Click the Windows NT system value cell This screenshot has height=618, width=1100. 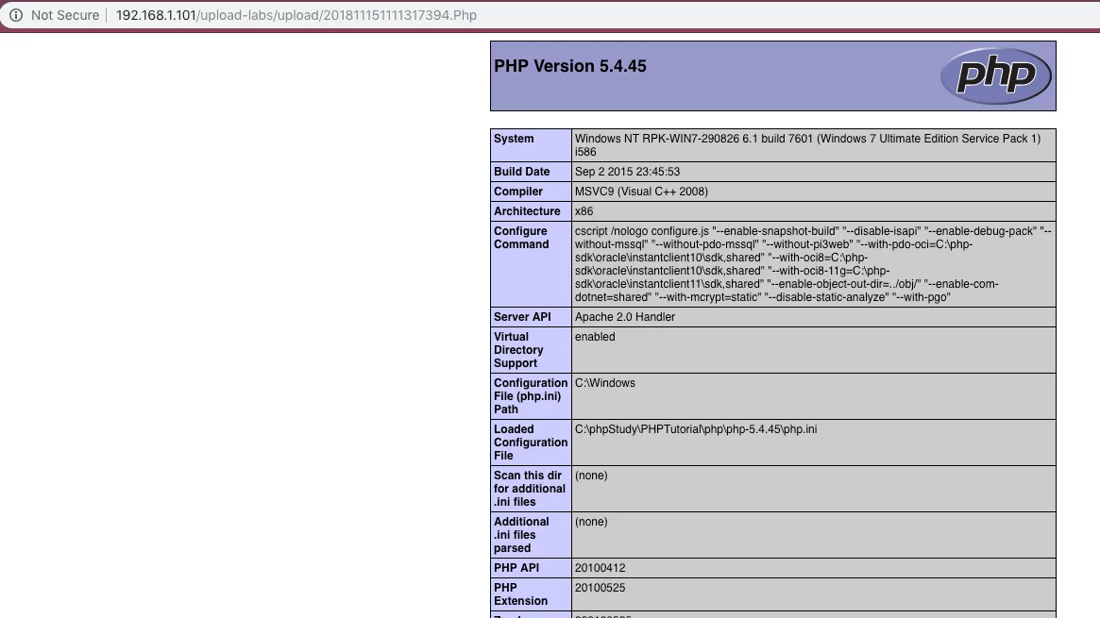(x=807, y=145)
